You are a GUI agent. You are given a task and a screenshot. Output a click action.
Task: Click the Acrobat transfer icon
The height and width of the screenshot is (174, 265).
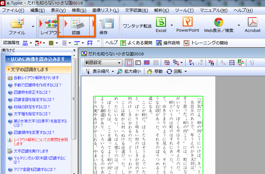(252, 25)
